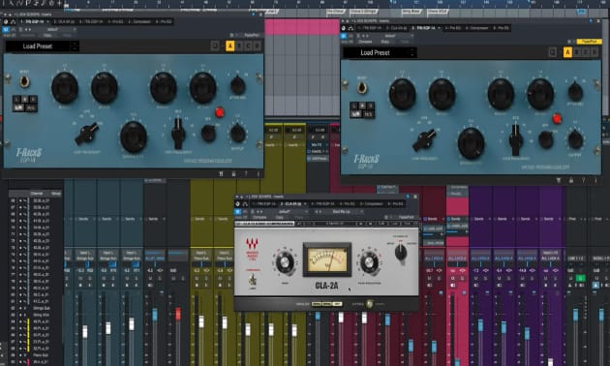The height and width of the screenshot is (366, 610).
Task: Select preset slot A in right EQP-1A
Action: [x=567, y=52]
